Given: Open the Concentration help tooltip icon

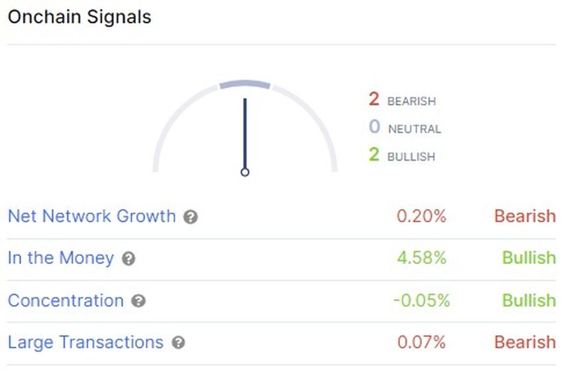Looking at the screenshot, I should (x=138, y=301).
